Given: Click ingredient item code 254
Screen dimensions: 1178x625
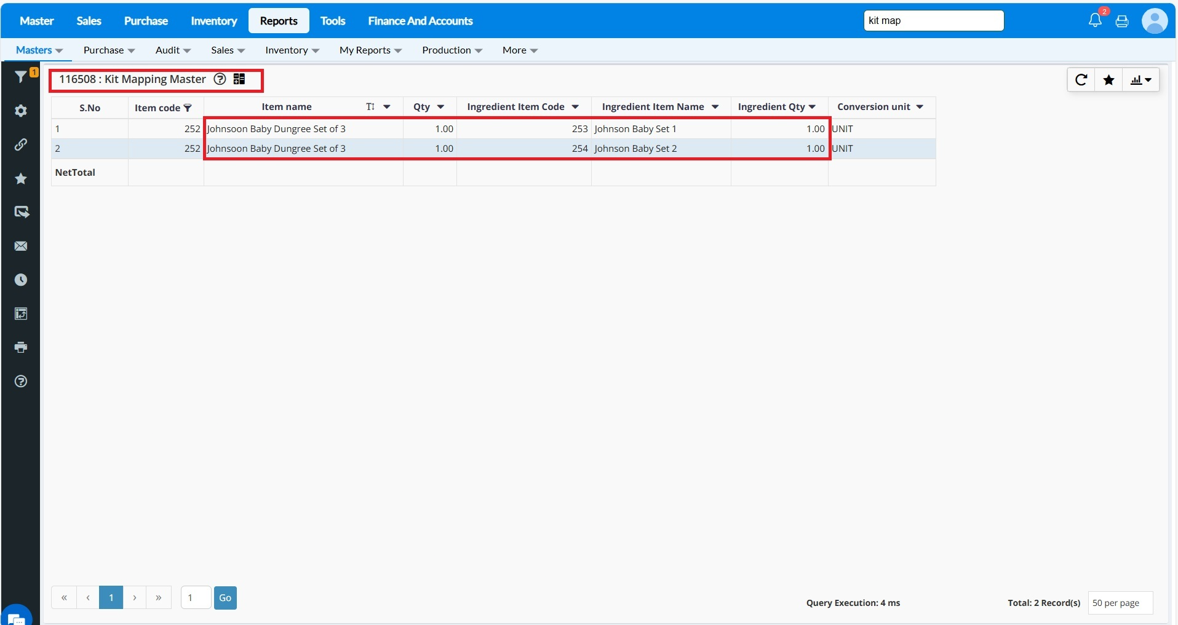Looking at the screenshot, I should coord(524,149).
